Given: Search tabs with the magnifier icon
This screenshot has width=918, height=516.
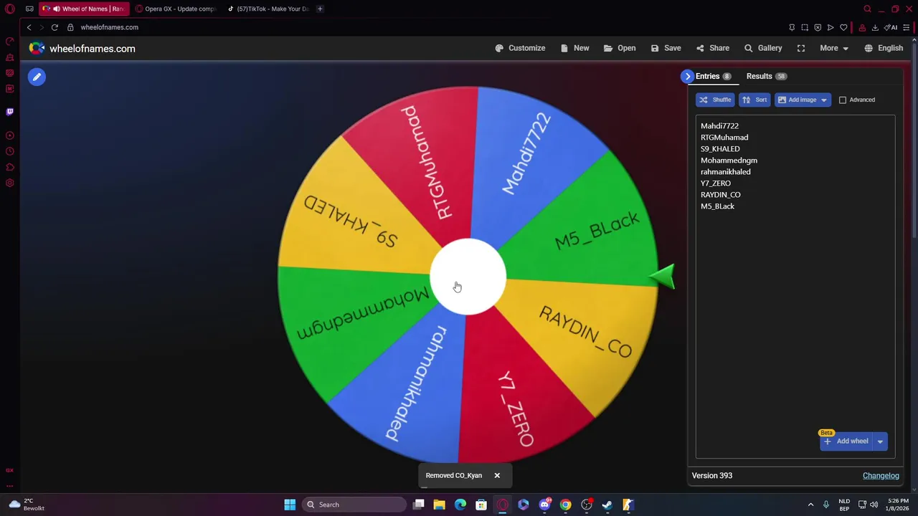Looking at the screenshot, I should point(867,9).
